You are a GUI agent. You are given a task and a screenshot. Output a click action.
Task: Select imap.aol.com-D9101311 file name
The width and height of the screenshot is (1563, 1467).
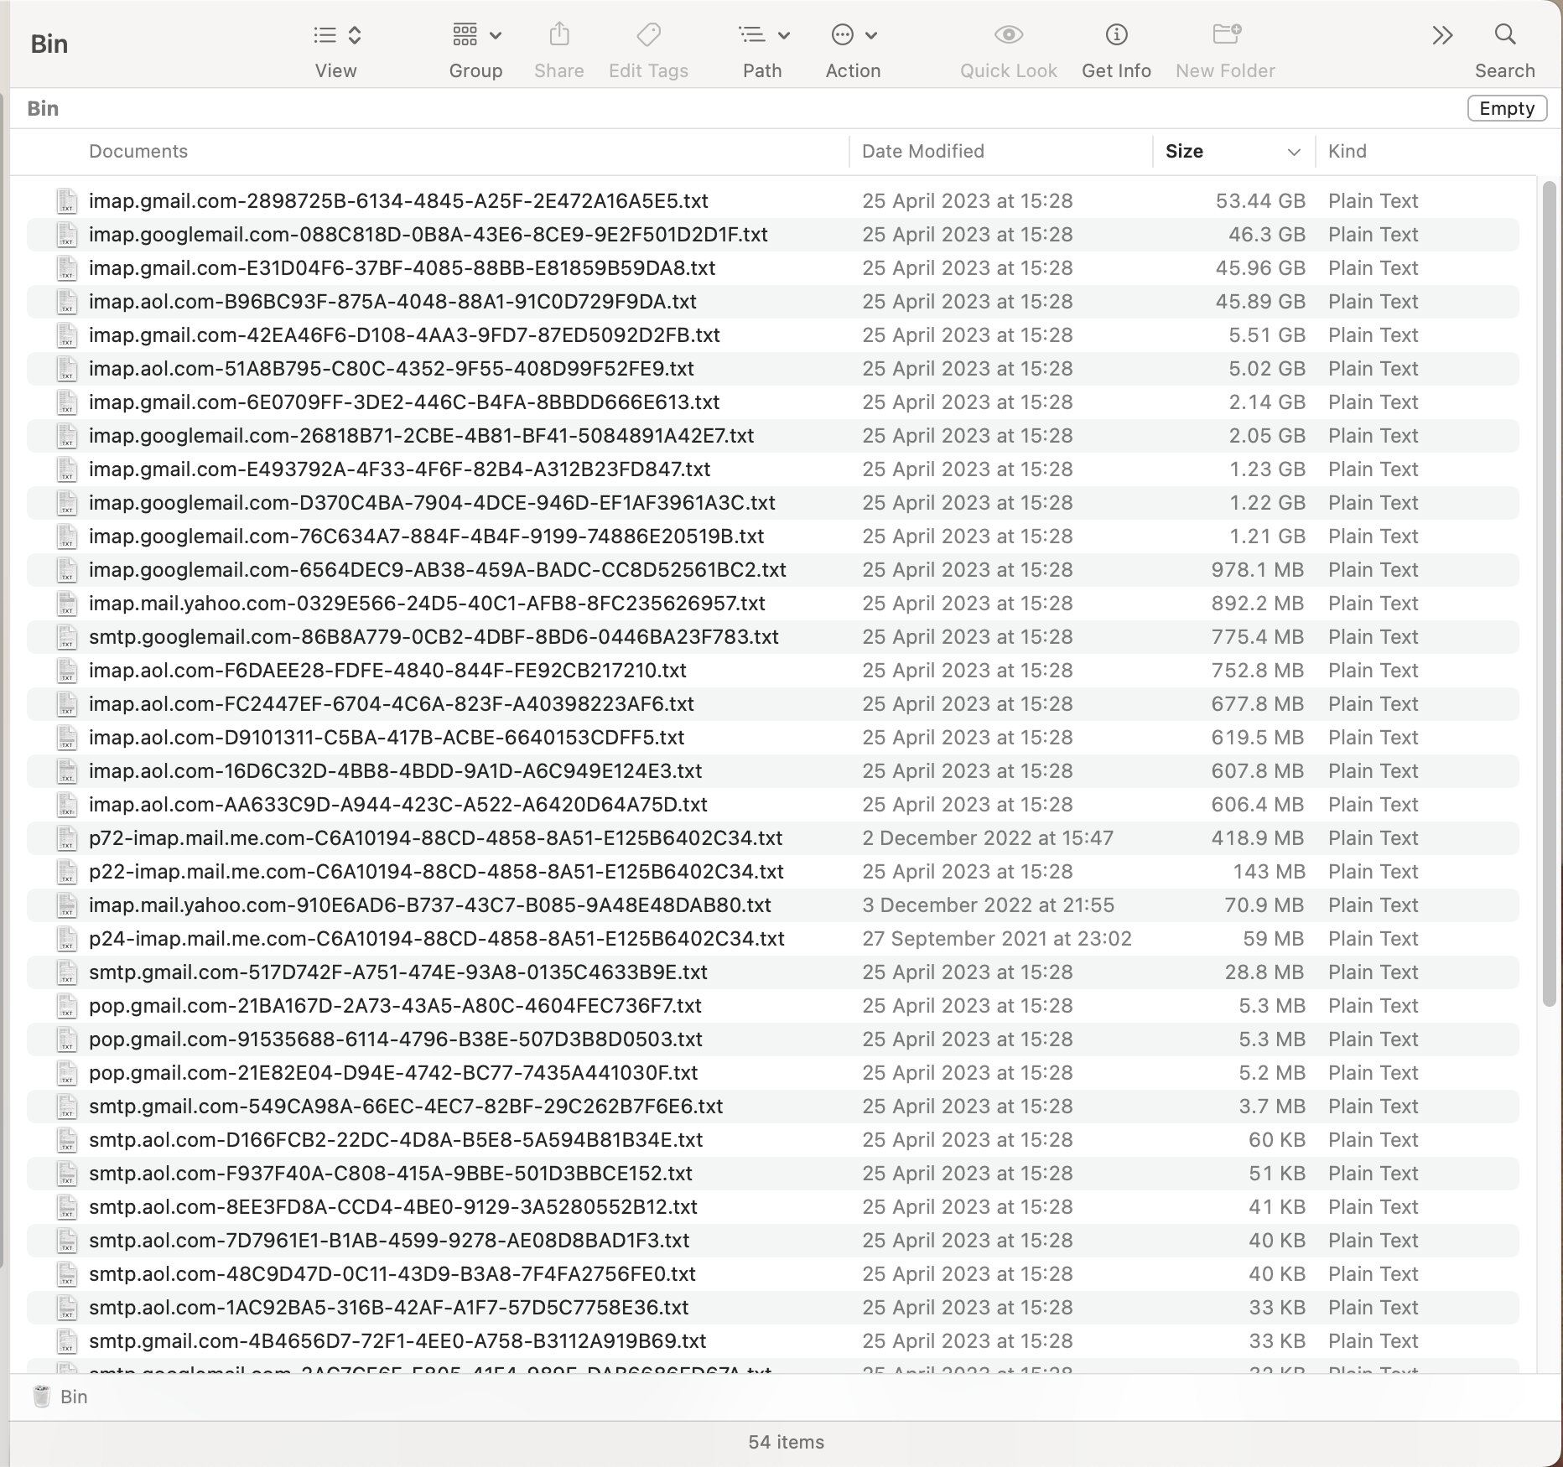pos(387,738)
